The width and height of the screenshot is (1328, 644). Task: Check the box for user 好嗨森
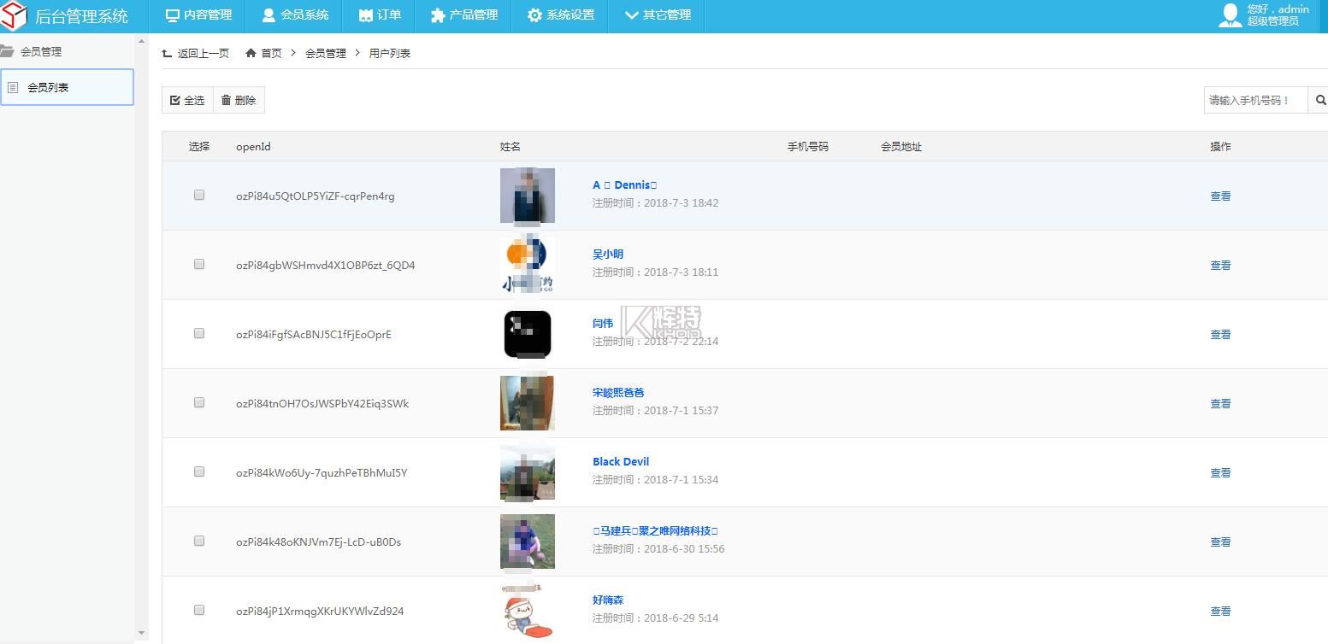point(199,610)
